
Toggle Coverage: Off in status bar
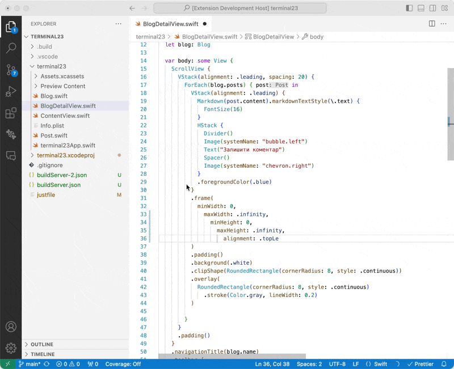point(123,364)
